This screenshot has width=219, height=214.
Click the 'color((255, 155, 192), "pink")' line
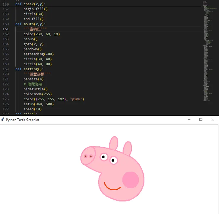tap(54, 99)
